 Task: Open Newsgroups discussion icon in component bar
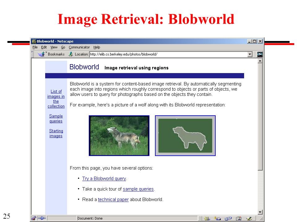tap(228, 218)
